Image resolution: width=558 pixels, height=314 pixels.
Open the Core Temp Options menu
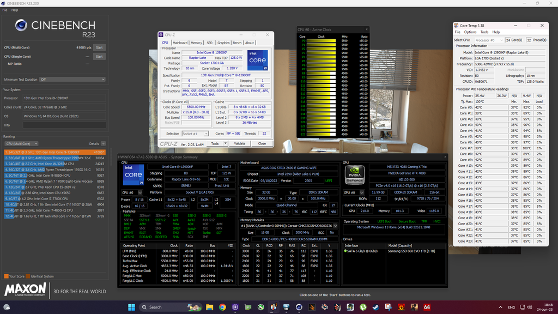click(470, 32)
